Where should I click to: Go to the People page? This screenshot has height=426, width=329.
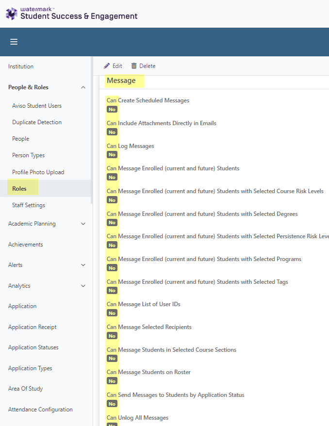pos(21,139)
